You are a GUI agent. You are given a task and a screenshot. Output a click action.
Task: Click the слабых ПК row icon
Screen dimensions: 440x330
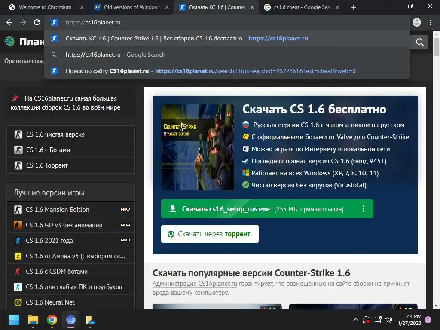(x=18, y=287)
